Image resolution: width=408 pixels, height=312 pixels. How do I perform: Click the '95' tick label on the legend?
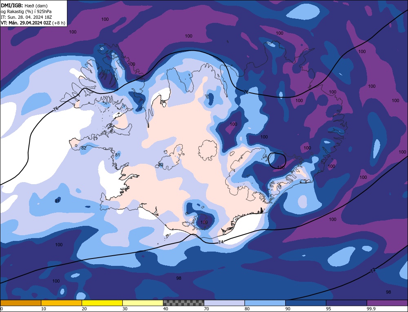tap(328, 309)
